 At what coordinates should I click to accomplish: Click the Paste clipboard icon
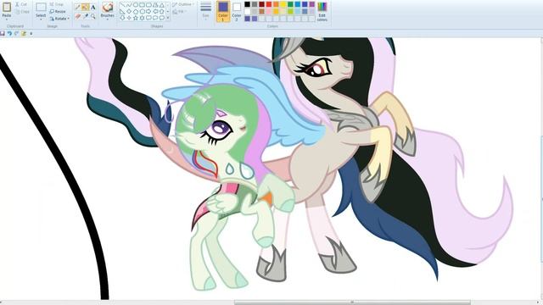pos(7,7)
